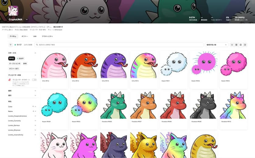The image size is (255, 158).
Task: Toggle the filter sidebar icon button
Action: pyautogui.click(x=11, y=45)
